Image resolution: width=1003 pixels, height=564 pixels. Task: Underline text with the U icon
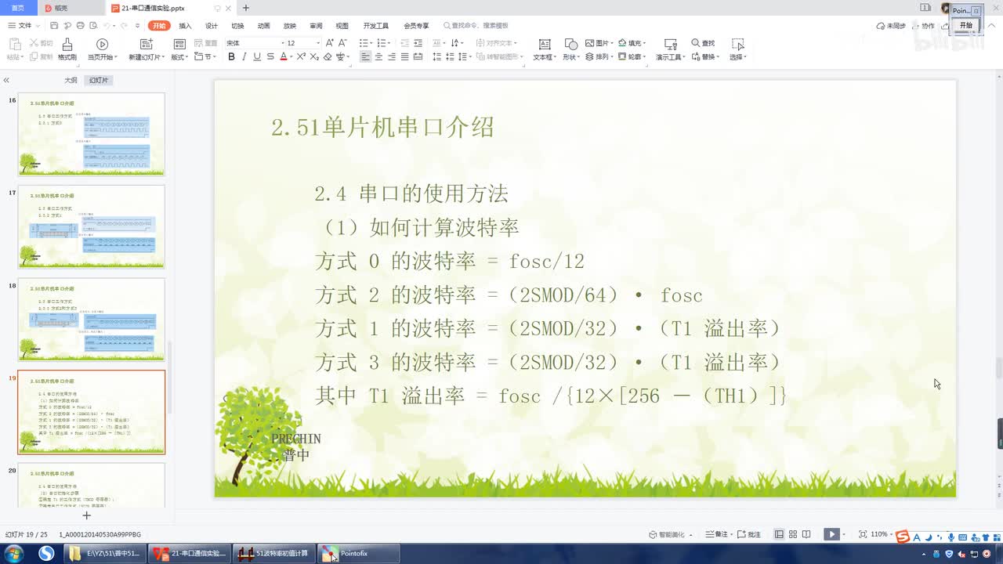click(x=257, y=57)
